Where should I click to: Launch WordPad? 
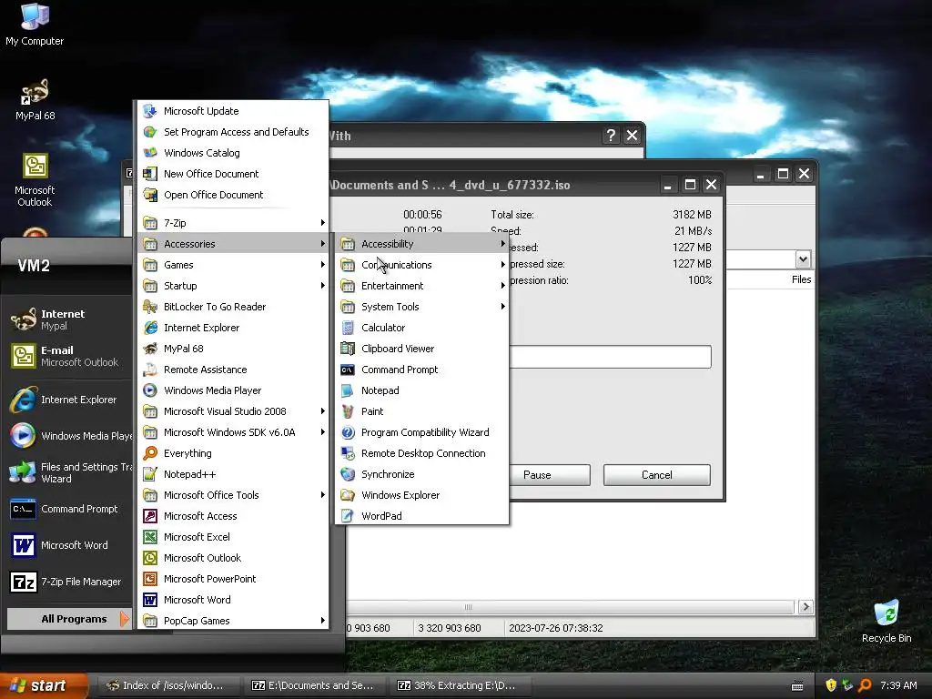(422, 516)
